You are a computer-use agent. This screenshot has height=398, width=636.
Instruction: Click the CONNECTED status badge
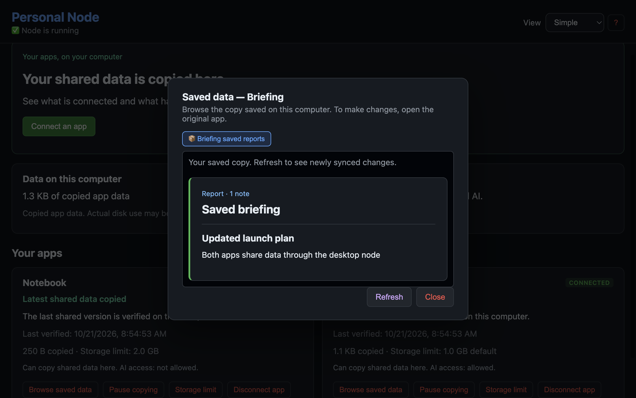589,283
